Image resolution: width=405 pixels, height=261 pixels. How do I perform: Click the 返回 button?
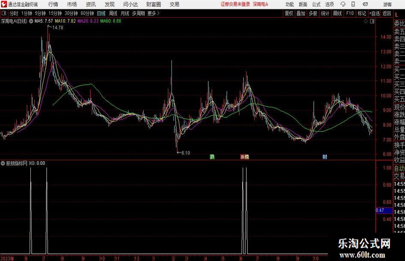pos(387,13)
